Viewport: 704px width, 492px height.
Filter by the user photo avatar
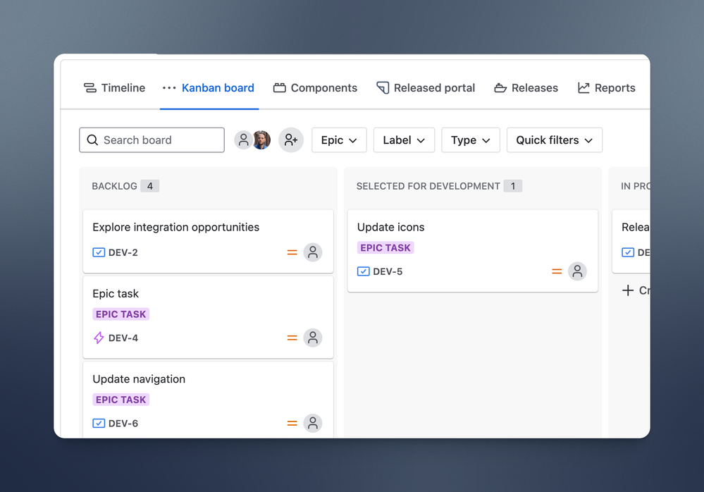pos(261,140)
